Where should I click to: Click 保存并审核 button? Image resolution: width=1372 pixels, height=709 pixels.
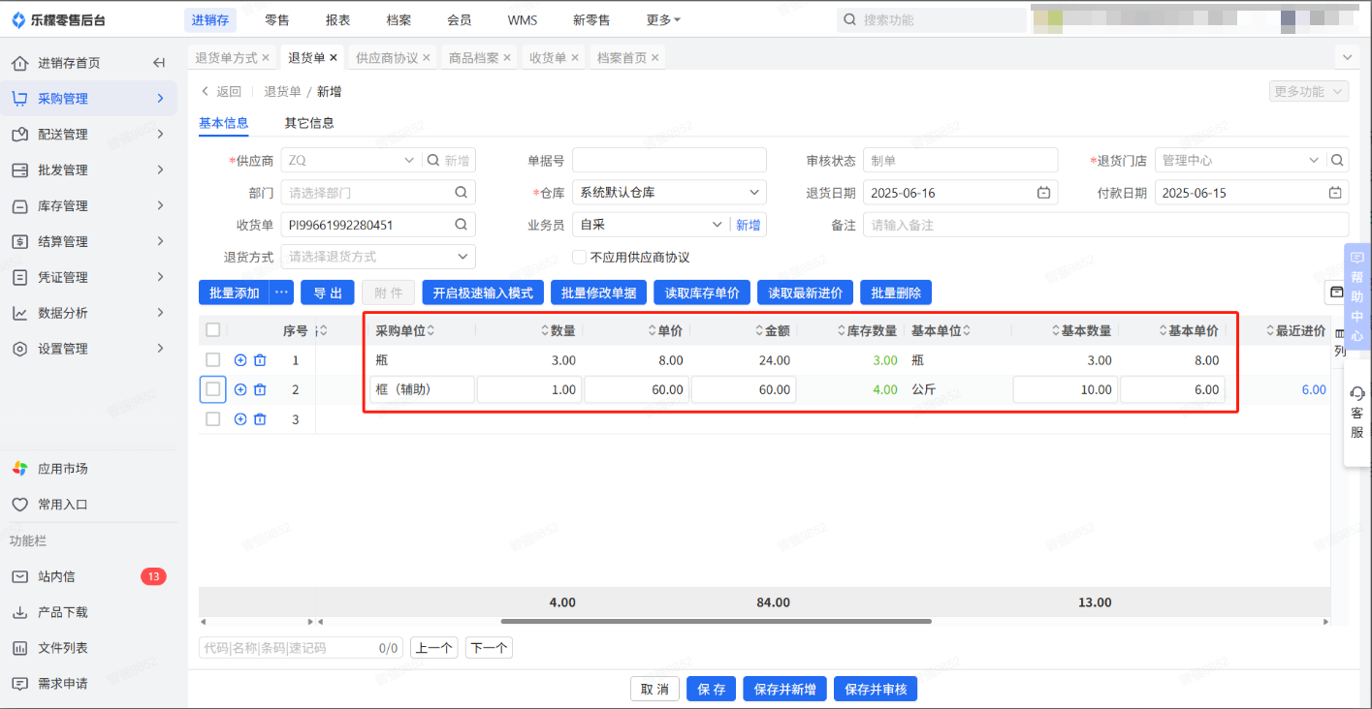(876, 690)
